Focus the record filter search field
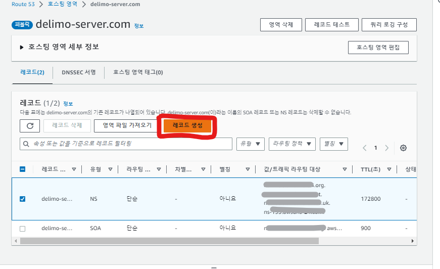This screenshot has width=440, height=269. pyautogui.click(x=126, y=144)
